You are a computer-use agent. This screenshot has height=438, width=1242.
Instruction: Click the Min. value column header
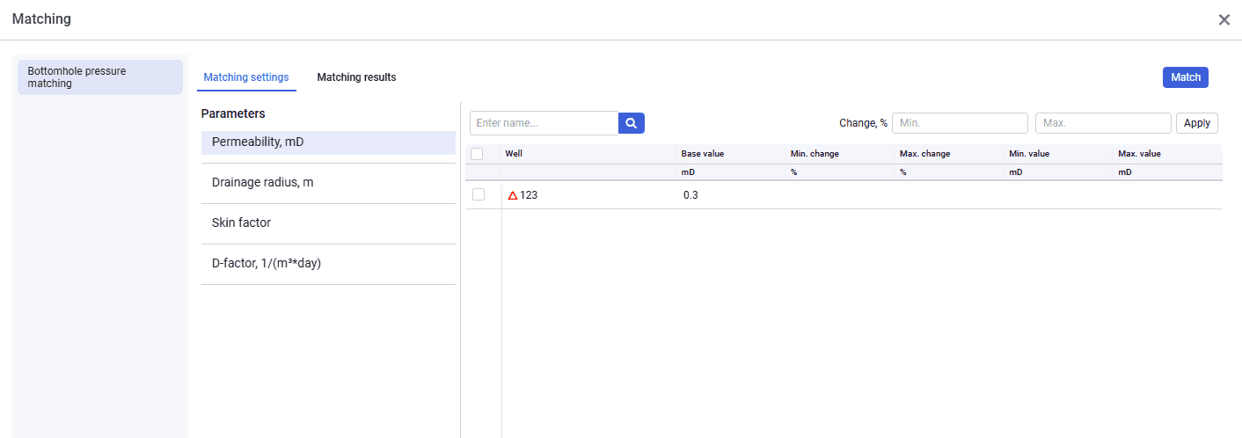click(x=1058, y=154)
